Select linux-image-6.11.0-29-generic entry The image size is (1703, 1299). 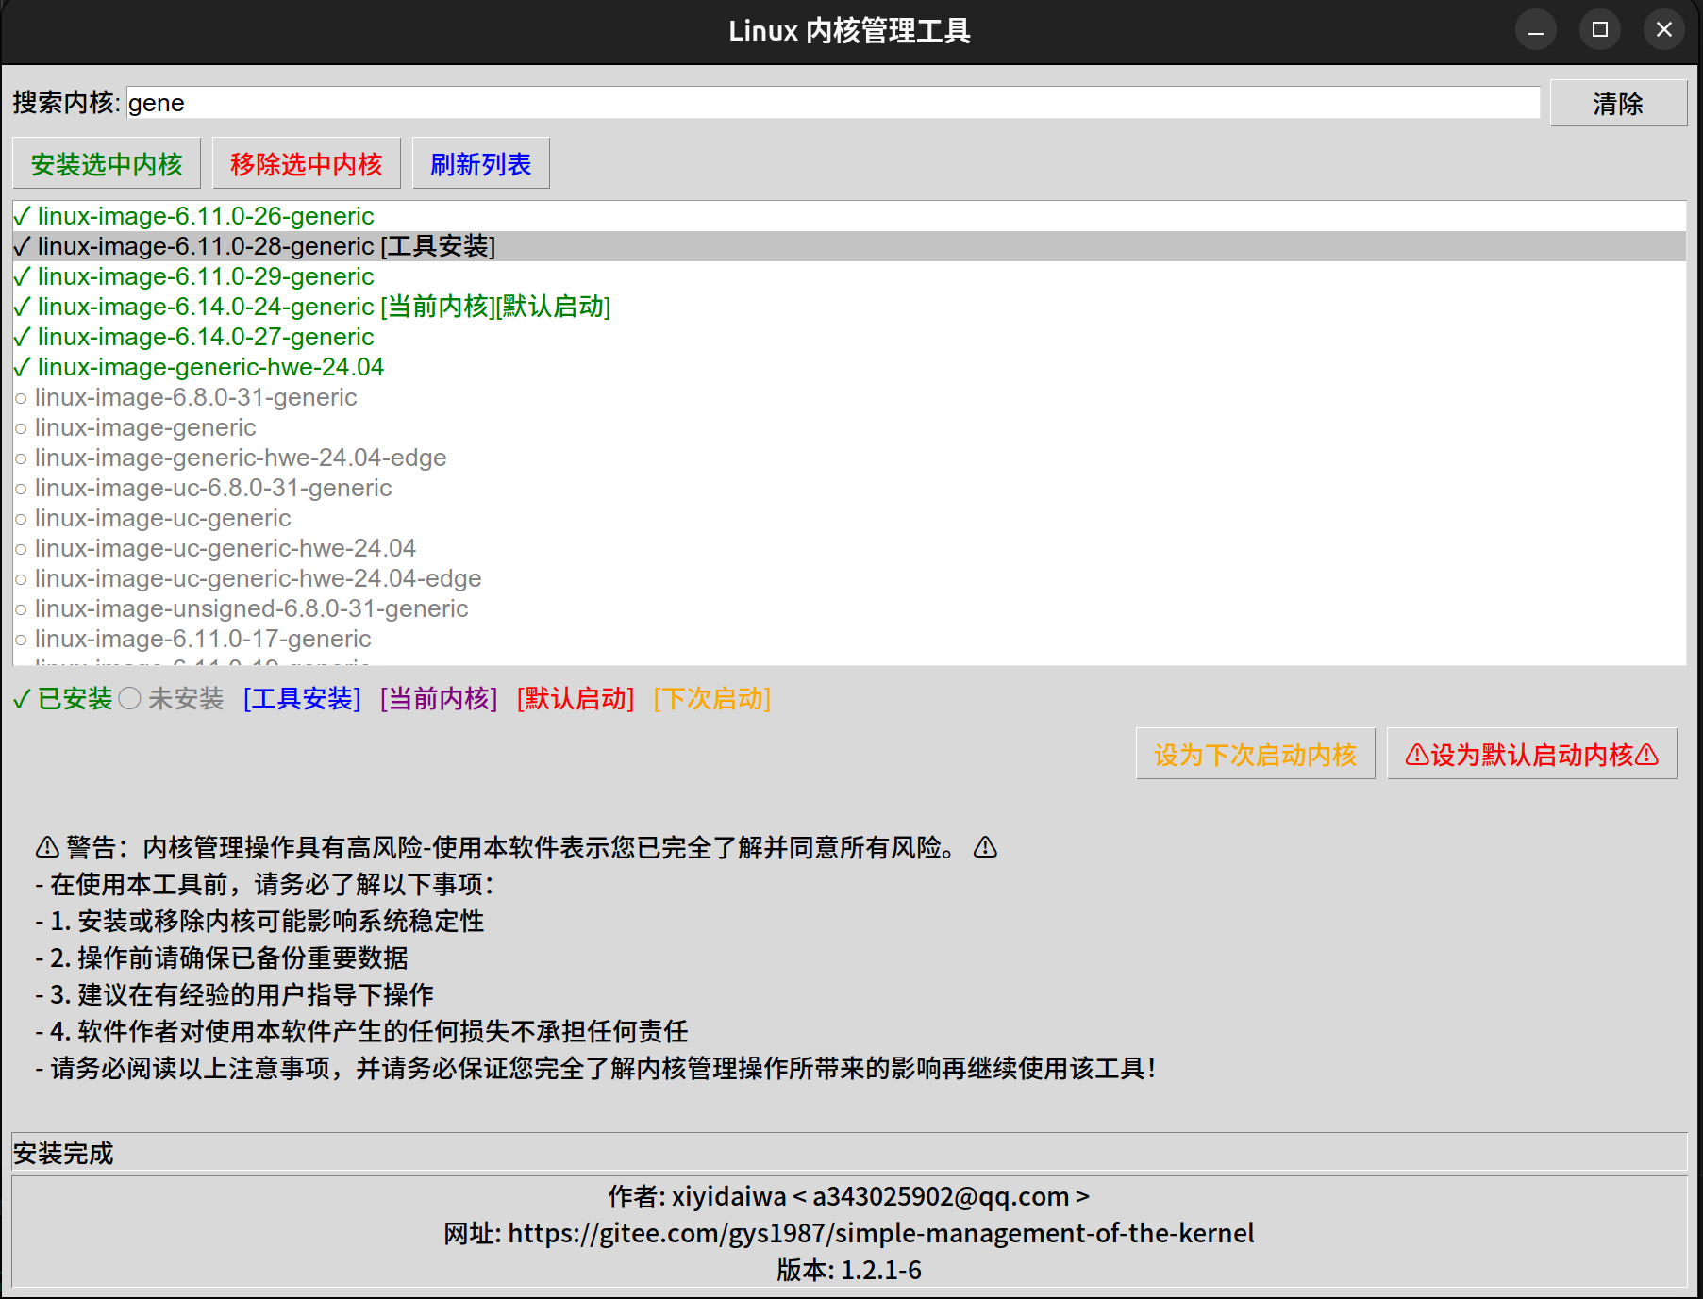(x=849, y=276)
